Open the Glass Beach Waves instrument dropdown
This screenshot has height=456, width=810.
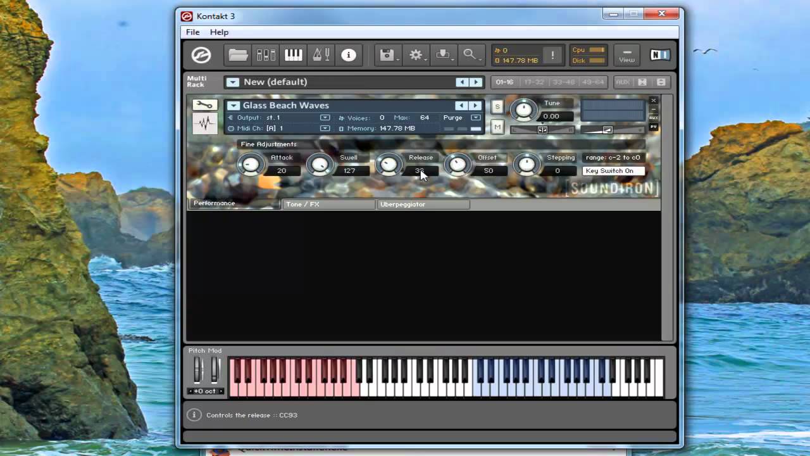coord(234,105)
